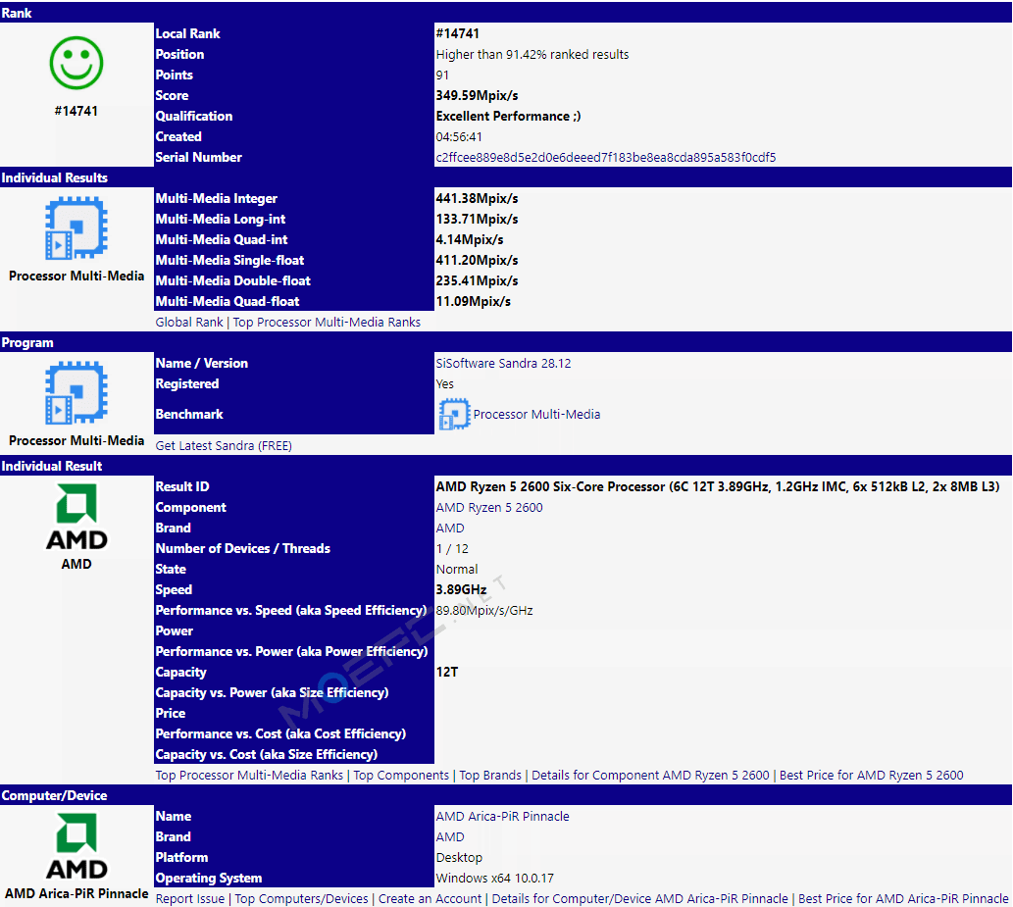The height and width of the screenshot is (907, 1013).
Task: Click the Processor Multi-Media icon in Program section
Action: click(x=76, y=392)
